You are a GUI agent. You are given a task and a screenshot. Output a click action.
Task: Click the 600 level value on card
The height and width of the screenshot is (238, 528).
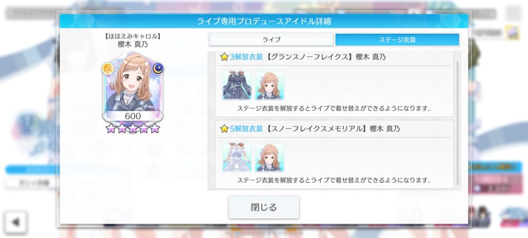click(x=133, y=116)
